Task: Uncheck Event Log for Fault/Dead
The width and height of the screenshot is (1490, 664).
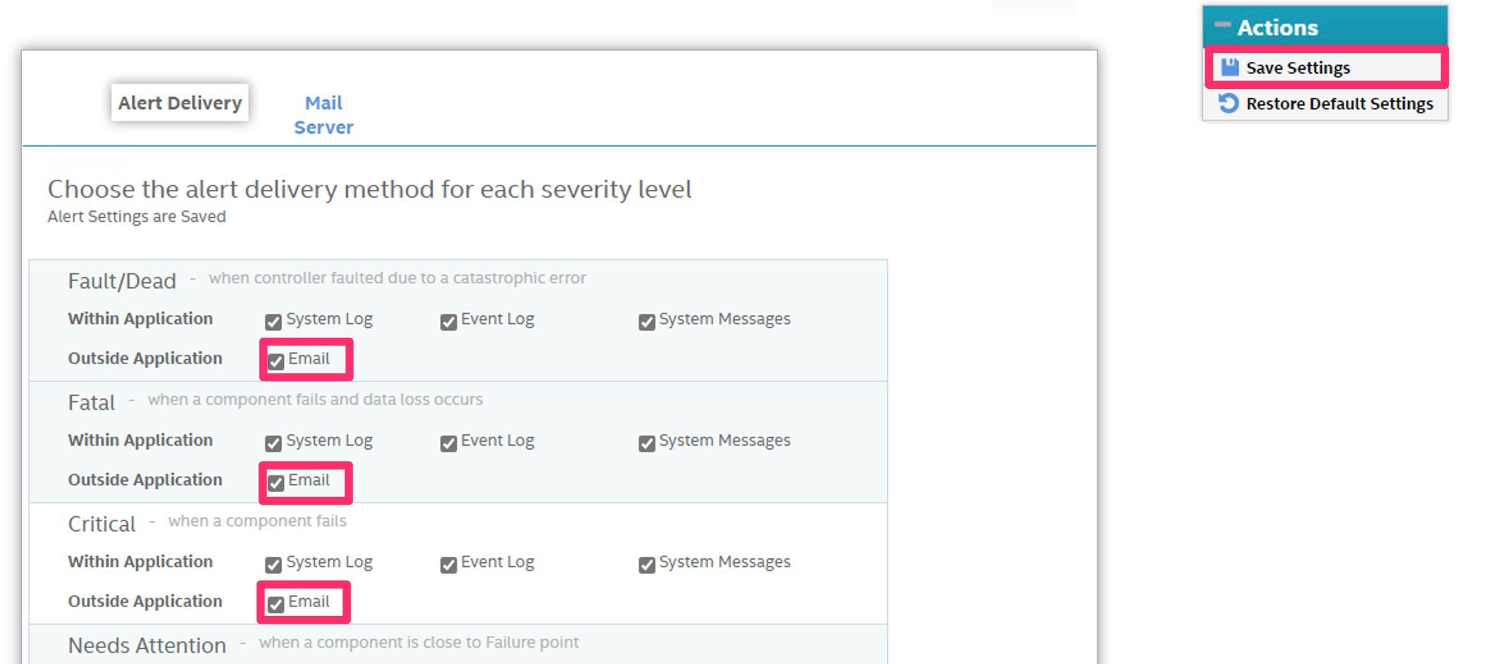Action: coord(448,322)
